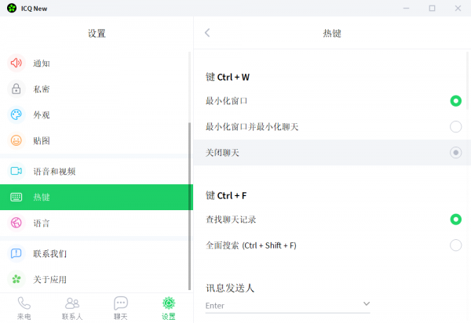Click the 贴图 smiley sticker icon
Viewport: 471px width, 323px height.
(x=16, y=141)
